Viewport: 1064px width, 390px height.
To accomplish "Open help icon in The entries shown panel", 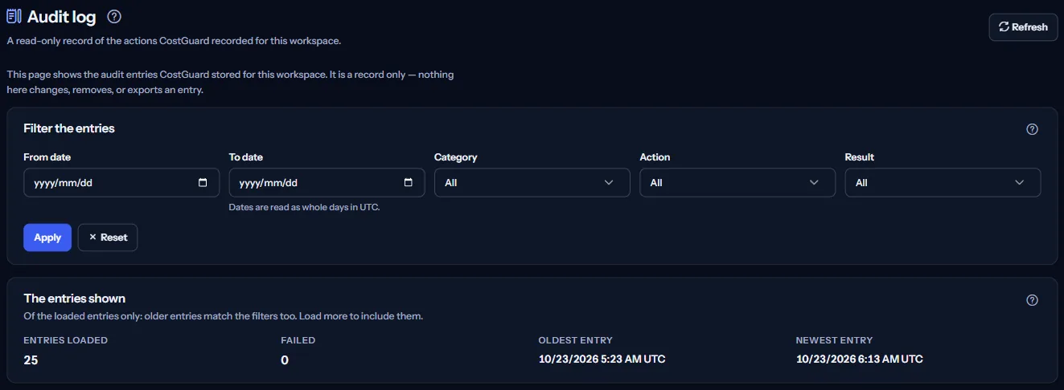I will (1033, 300).
